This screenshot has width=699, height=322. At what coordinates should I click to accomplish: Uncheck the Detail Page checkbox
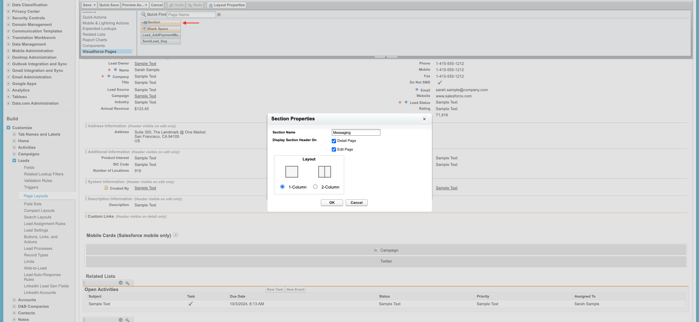tap(334, 141)
